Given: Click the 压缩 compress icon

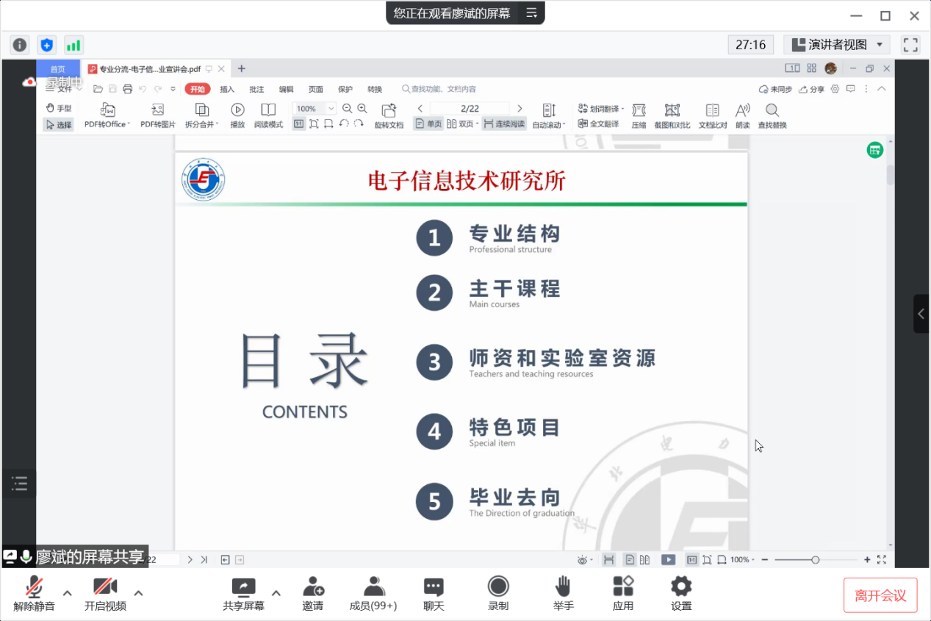Looking at the screenshot, I should click(x=639, y=110).
